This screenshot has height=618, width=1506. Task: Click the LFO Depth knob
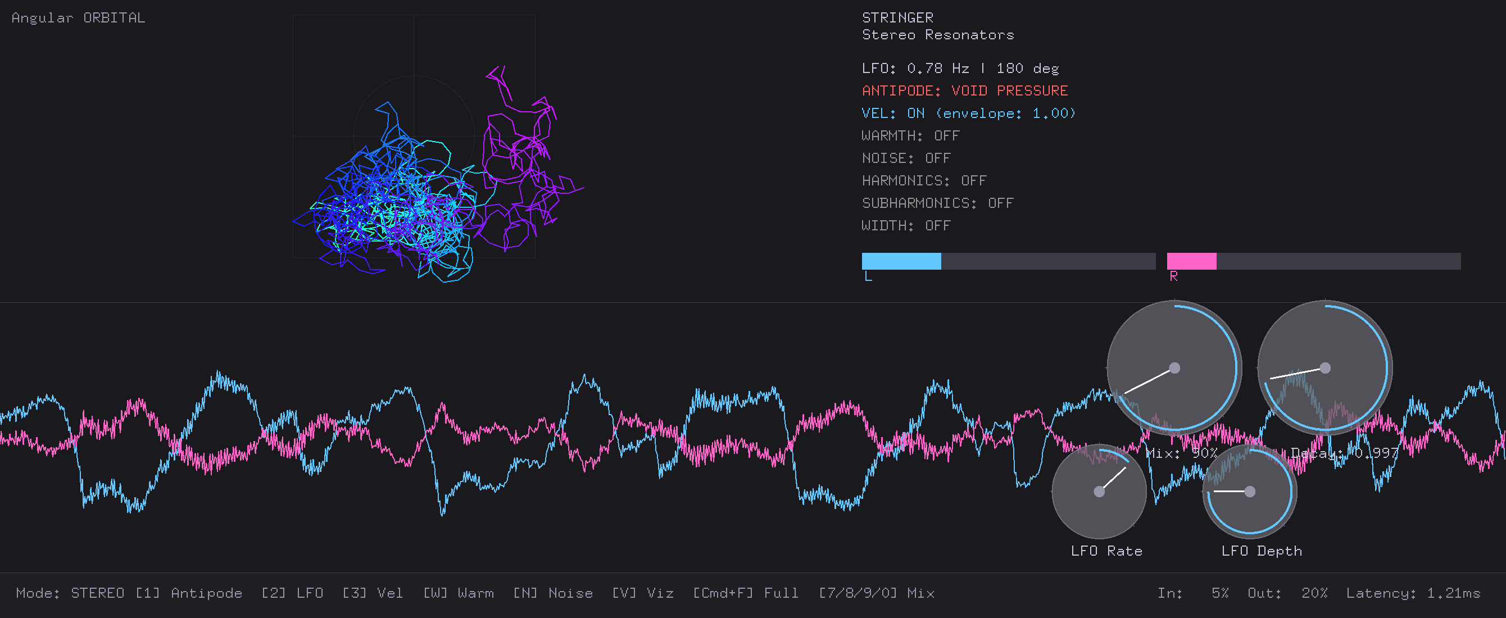pyautogui.click(x=1249, y=491)
